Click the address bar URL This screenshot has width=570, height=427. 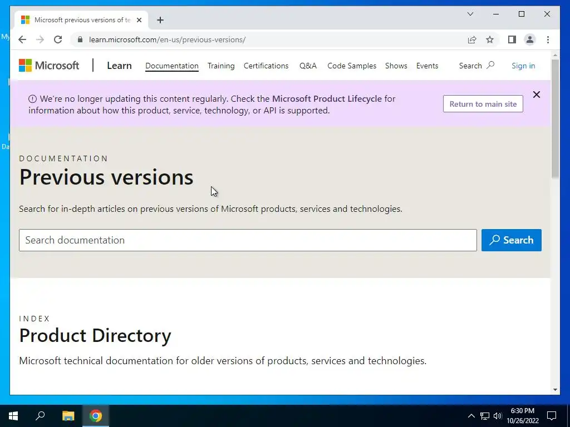167,39
